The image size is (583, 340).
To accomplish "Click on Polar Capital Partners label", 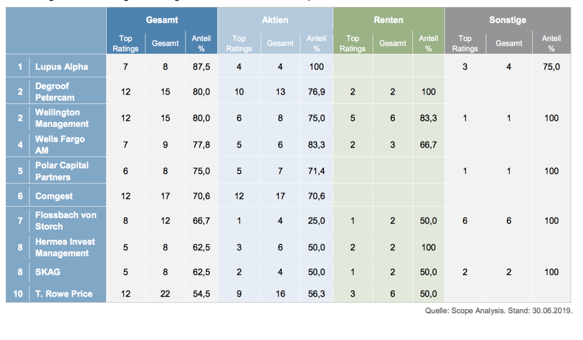I will 62,171.
